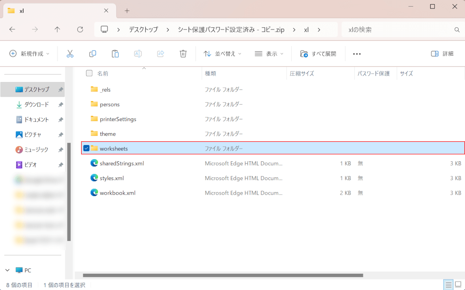Click the Share icon in toolbar
Screen dimensions: 465x290
(160, 54)
